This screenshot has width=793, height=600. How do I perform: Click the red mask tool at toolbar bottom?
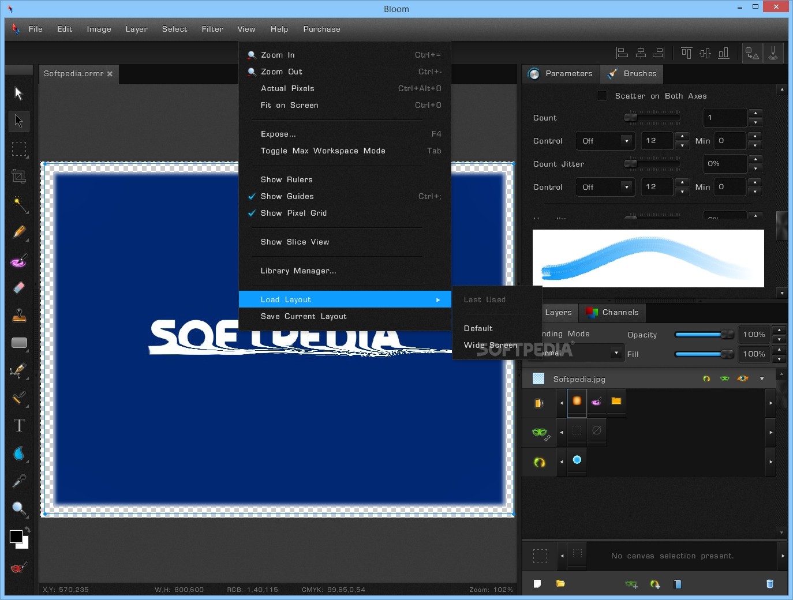18,568
